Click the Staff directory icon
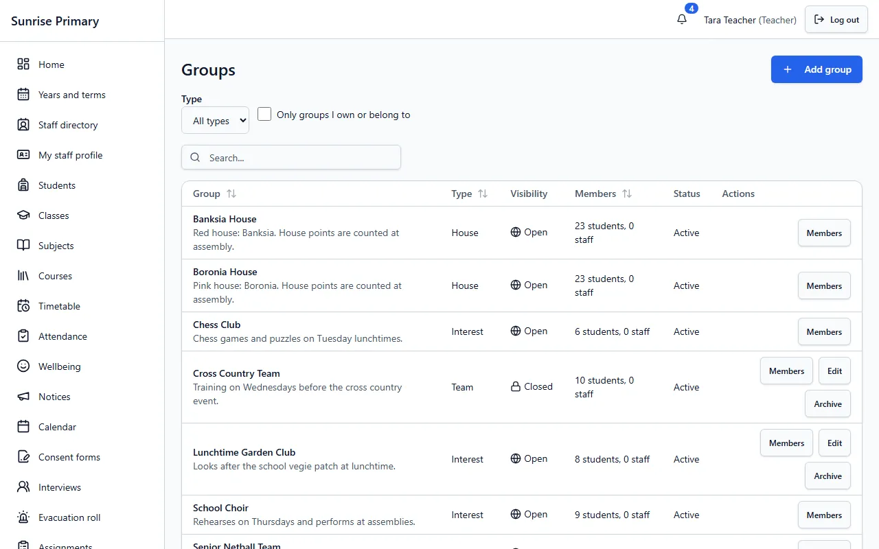 tap(23, 125)
